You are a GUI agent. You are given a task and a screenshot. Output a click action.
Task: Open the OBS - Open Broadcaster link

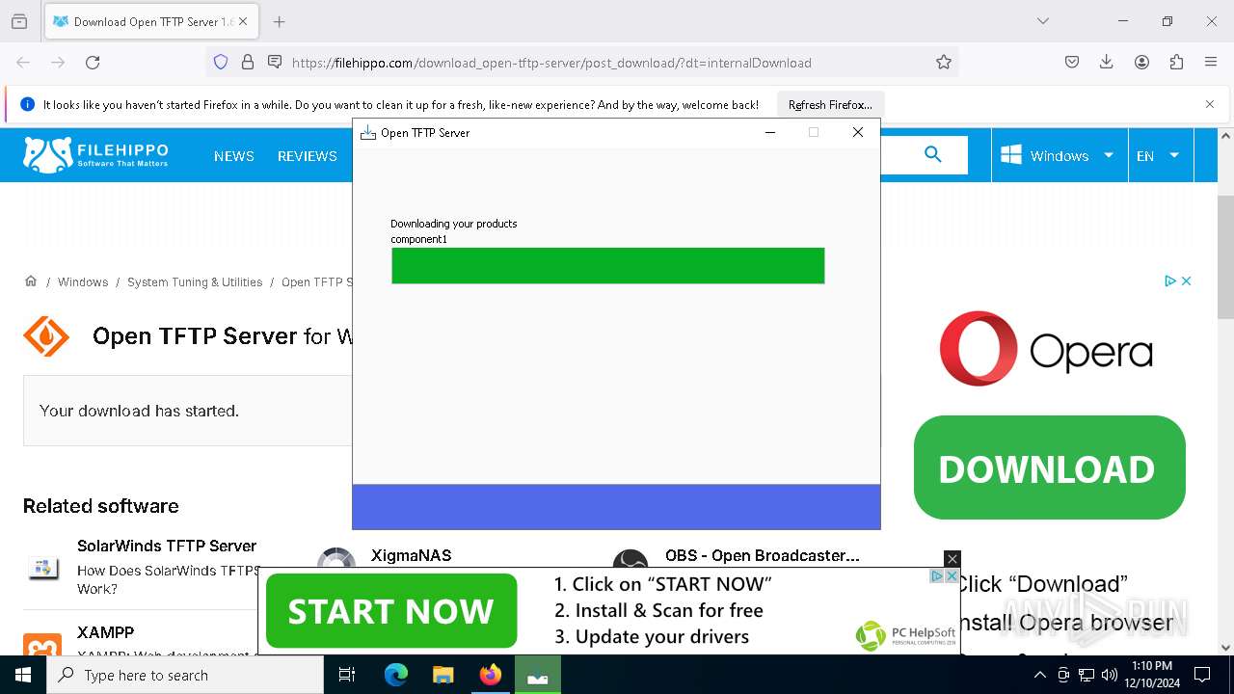tap(762, 555)
